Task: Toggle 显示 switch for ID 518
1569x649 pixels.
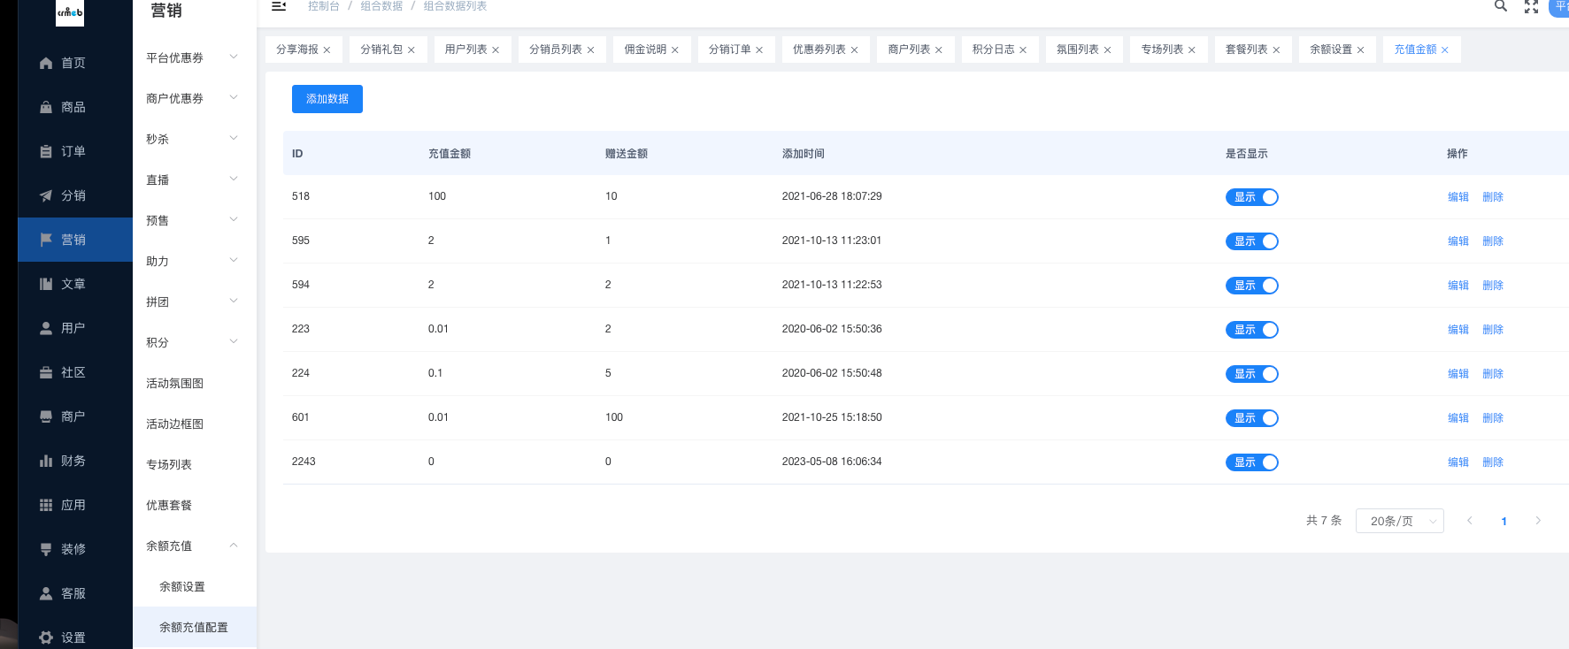Action: tap(1251, 197)
